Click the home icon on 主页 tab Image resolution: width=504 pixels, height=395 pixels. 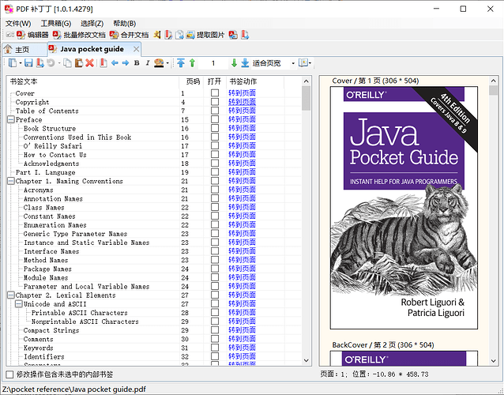pyautogui.click(x=8, y=49)
